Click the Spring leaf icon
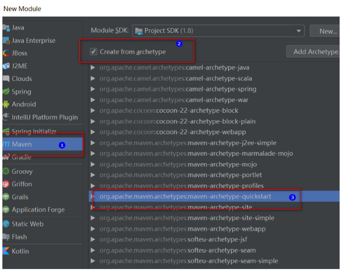This screenshot has width=342, height=271. (6, 91)
